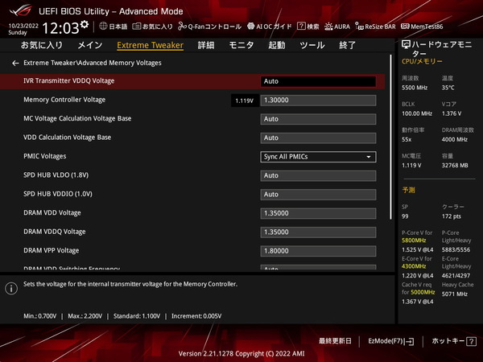Click the 5000MHz cache value
Viewport: 483px width, 362px height.
pos(423,292)
